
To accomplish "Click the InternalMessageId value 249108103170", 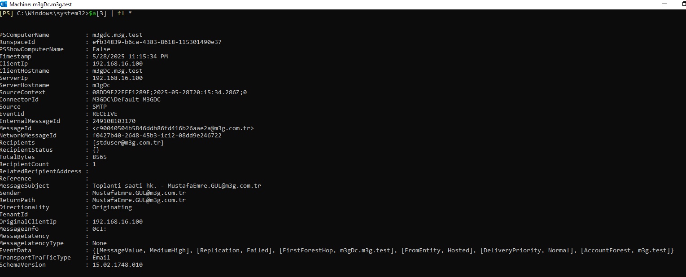I will tap(114, 121).
